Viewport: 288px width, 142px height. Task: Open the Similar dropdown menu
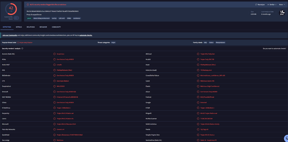click(x=272, y=5)
